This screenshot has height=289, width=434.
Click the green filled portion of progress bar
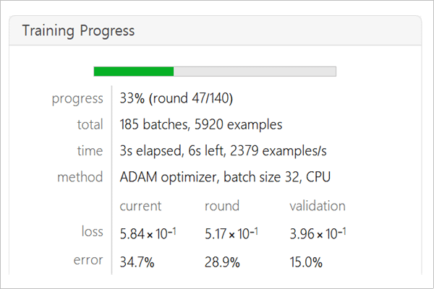tap(134, 72)
